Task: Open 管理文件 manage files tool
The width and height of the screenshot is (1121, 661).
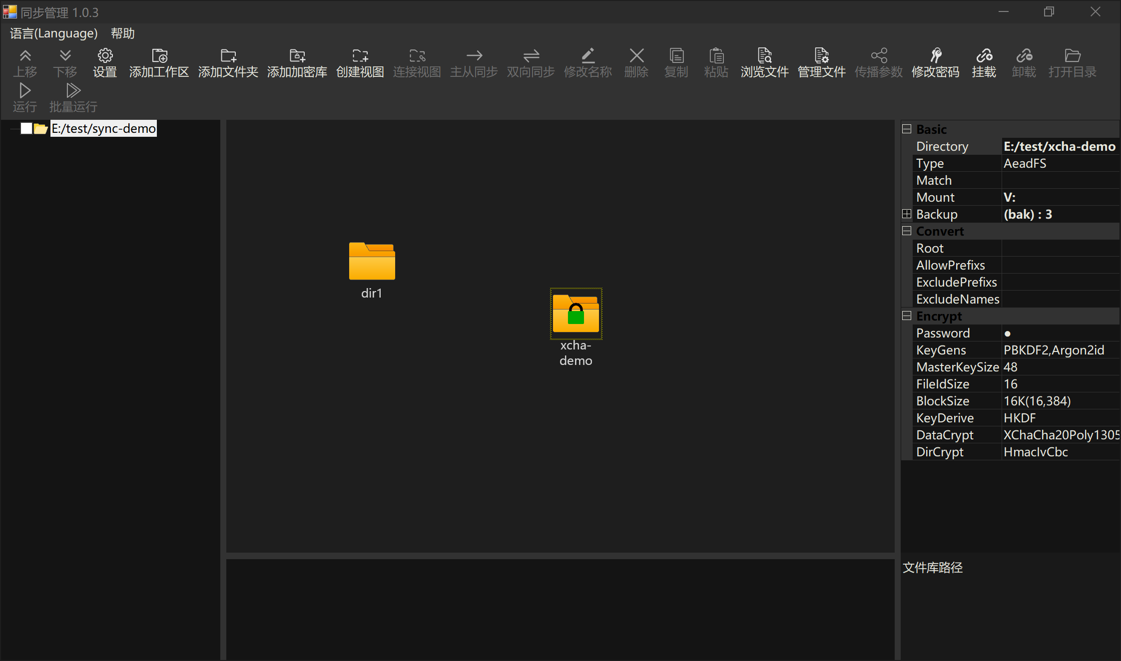Action: (x=821, y=62)
